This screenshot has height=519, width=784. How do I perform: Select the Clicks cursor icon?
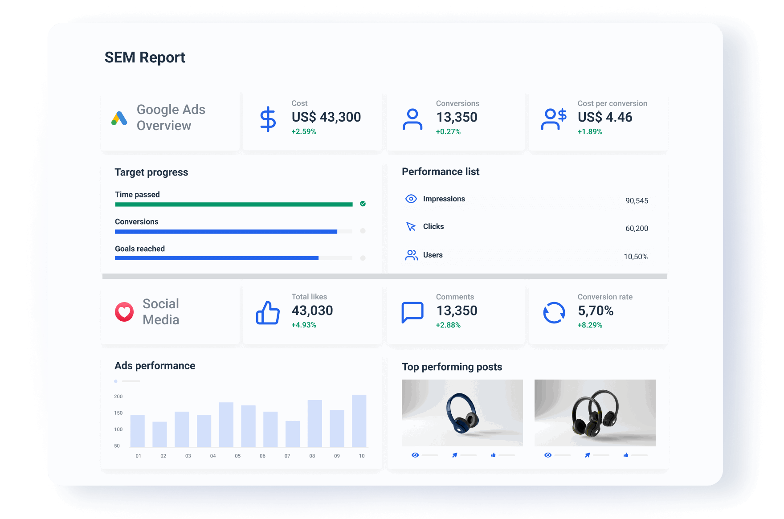411,227
